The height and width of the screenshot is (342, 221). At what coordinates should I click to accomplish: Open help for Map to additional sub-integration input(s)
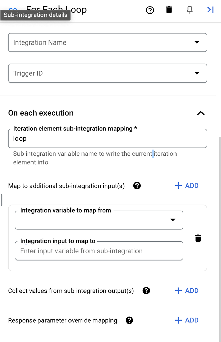(x=137, y=186)
